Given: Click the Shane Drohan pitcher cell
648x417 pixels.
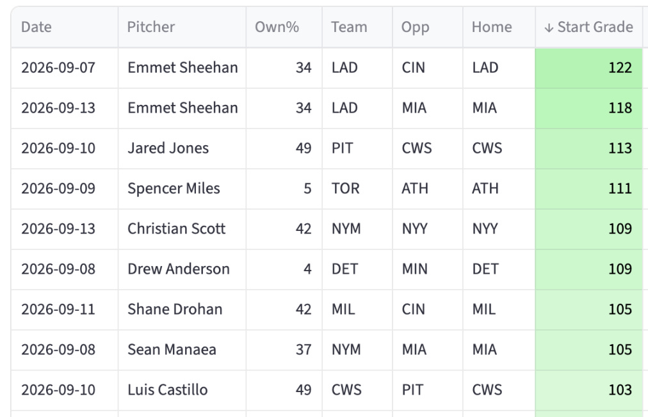Looking at the screenshot, I should coord(182,310).
